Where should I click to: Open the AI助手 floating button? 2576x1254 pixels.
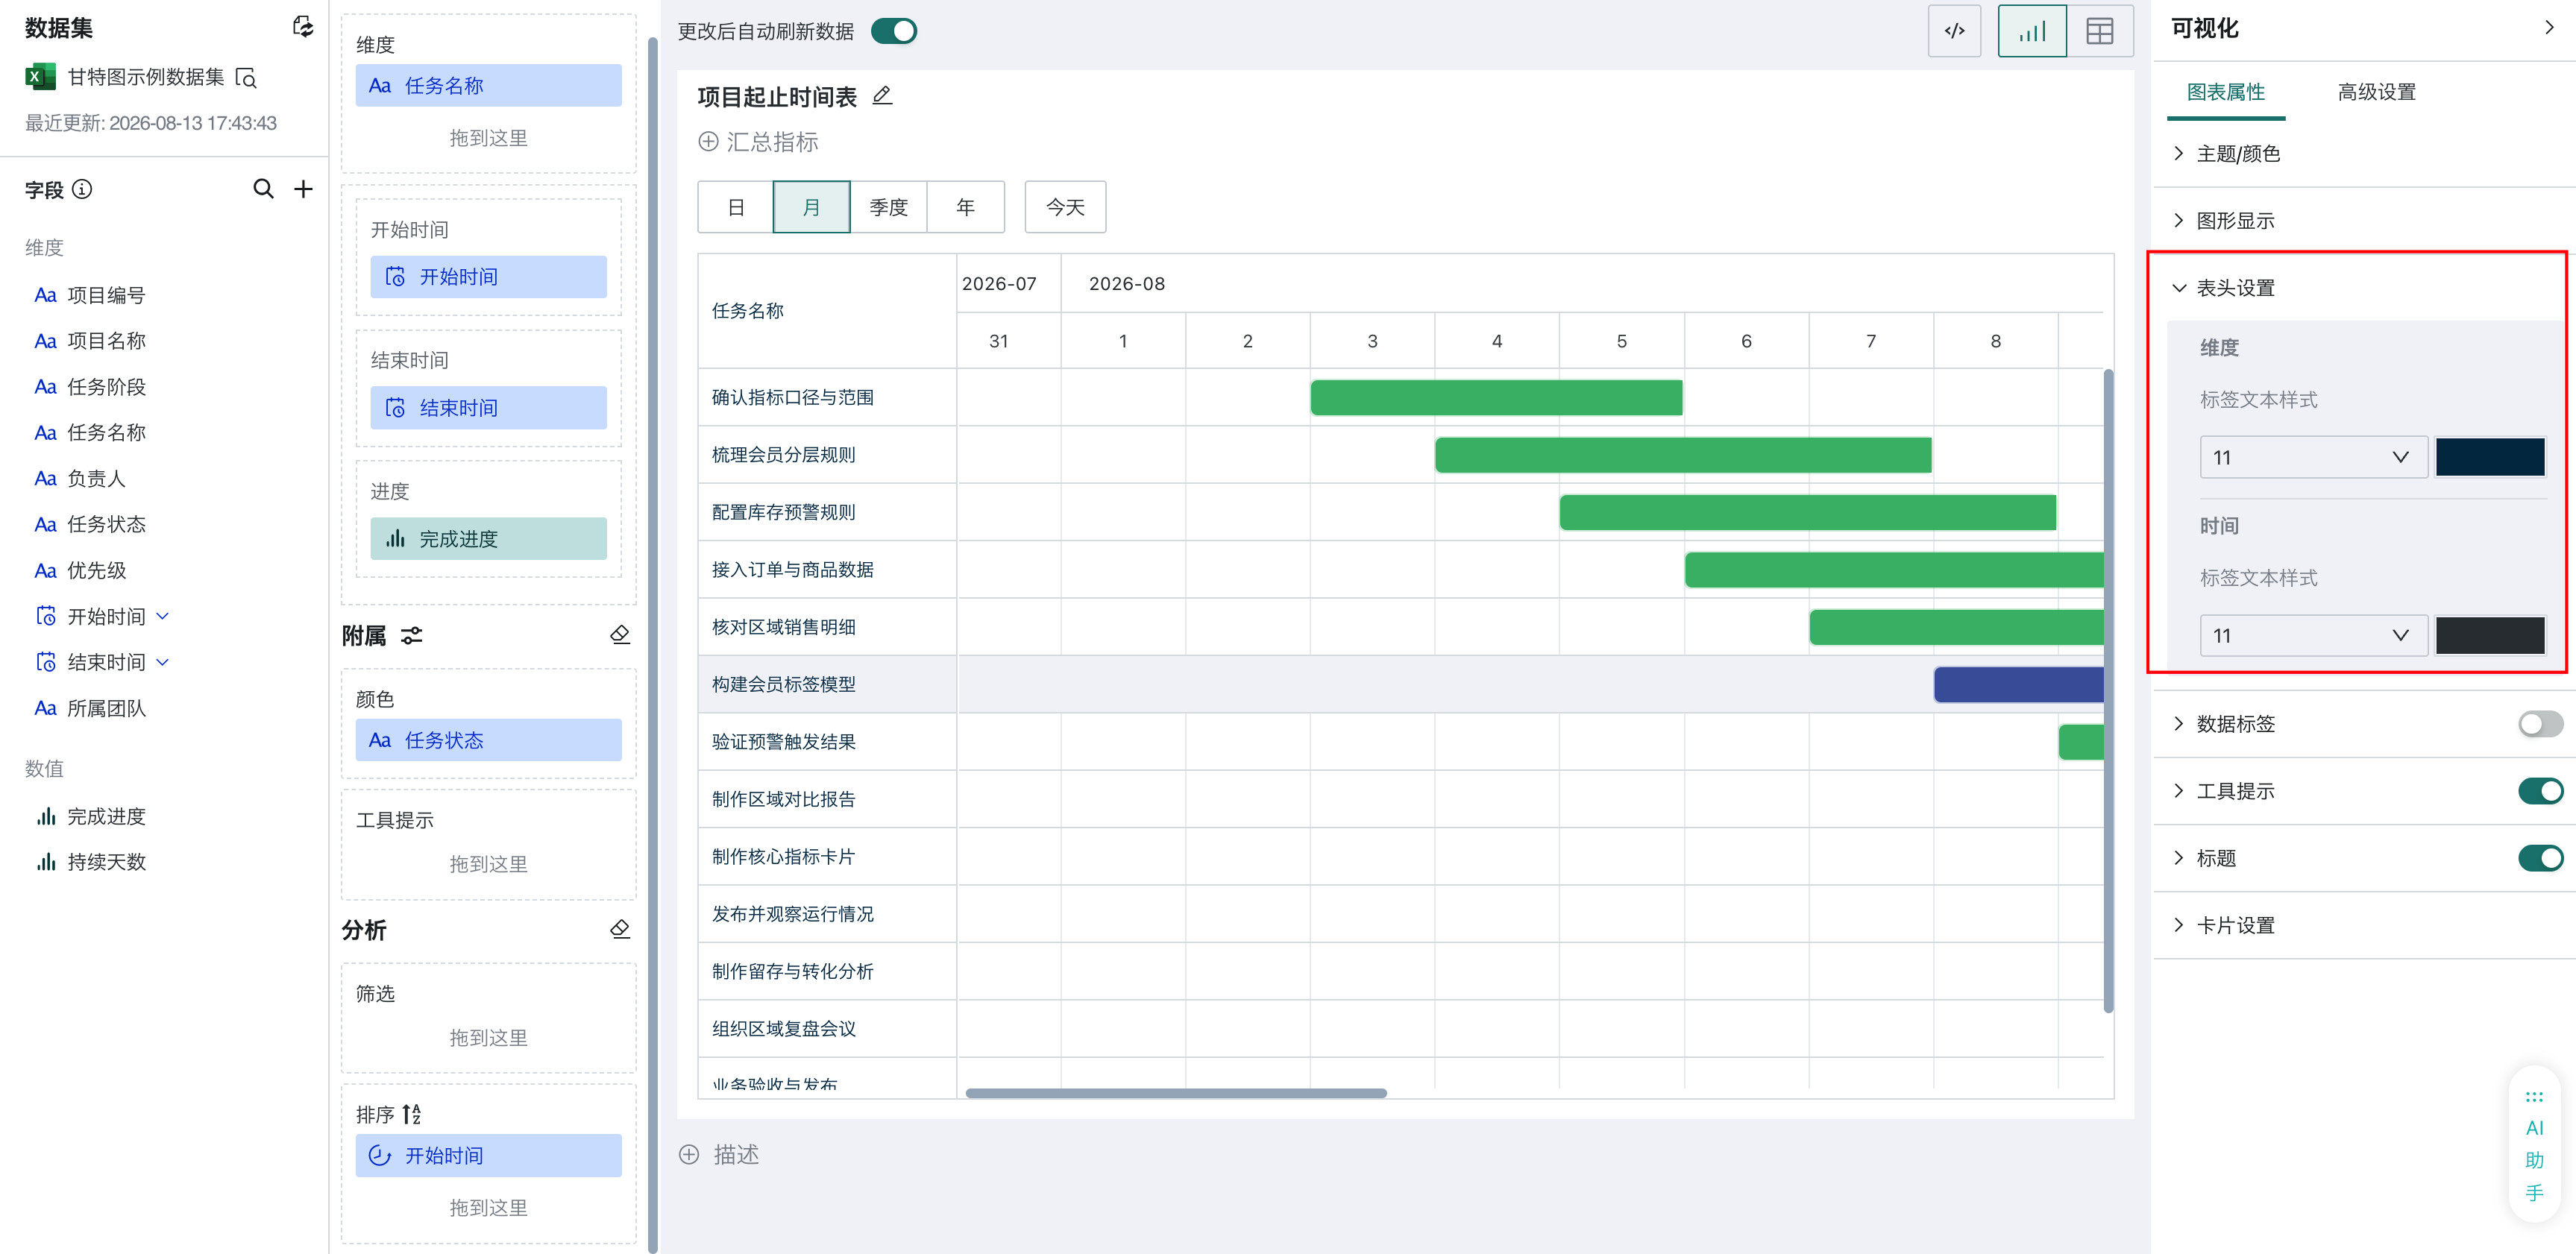(x=2534, y=1145)
